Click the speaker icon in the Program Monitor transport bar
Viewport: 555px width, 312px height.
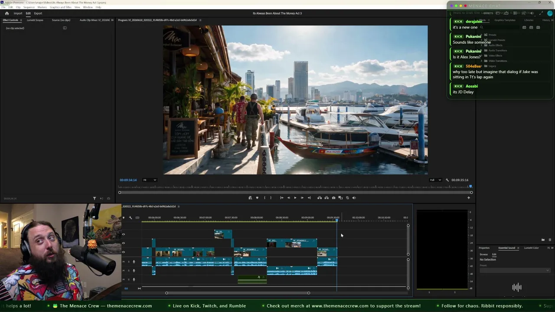pos(354,198)
